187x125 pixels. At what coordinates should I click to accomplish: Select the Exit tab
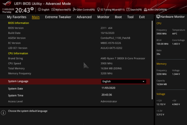142,17
